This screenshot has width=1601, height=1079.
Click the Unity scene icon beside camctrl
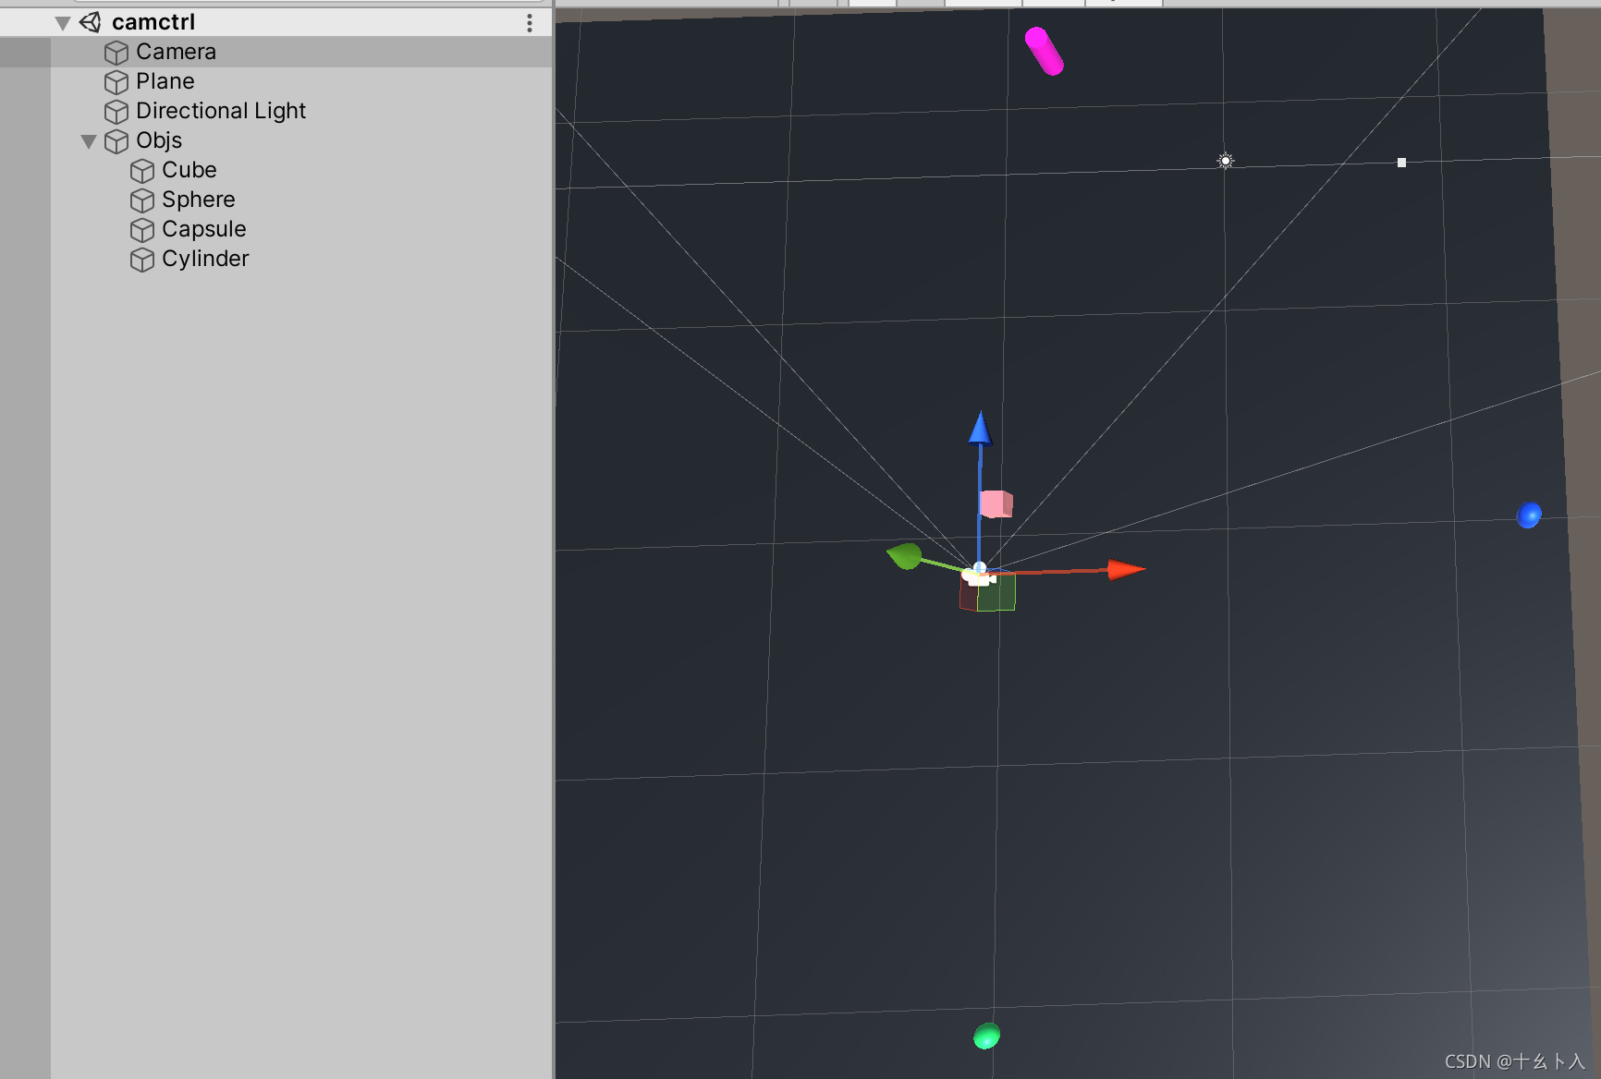[x=91, y=22]
